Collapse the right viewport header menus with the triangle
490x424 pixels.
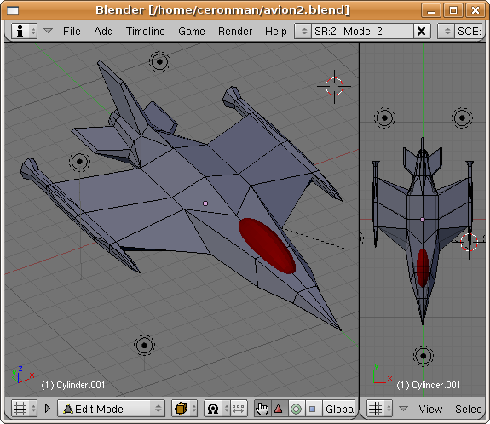click(403, 409)
